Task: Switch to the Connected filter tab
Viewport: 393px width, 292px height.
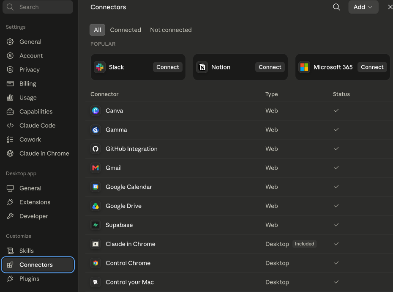Action: click(x=126, y=30)
